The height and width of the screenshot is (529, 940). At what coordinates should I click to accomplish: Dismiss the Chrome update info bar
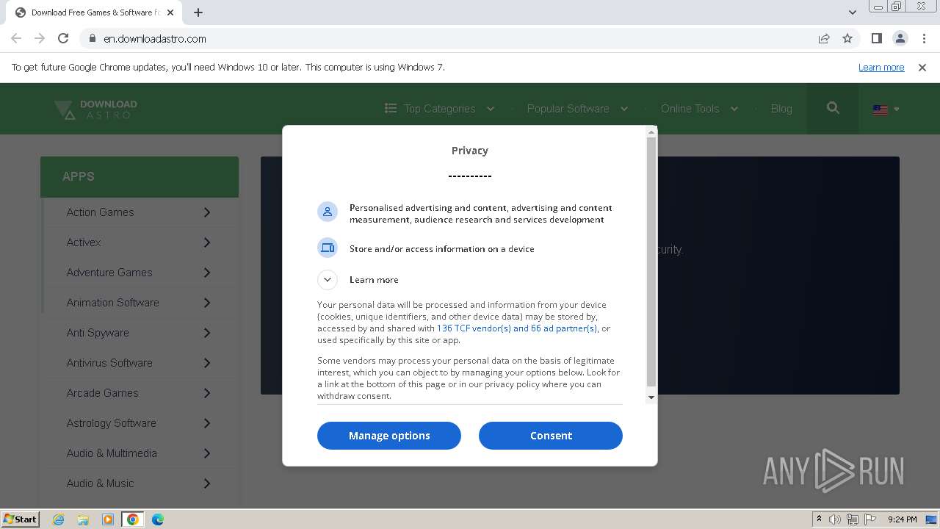922,67
